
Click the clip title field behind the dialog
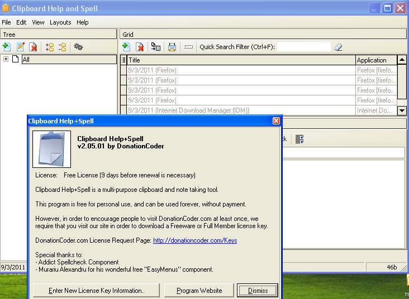coord(344,153)
